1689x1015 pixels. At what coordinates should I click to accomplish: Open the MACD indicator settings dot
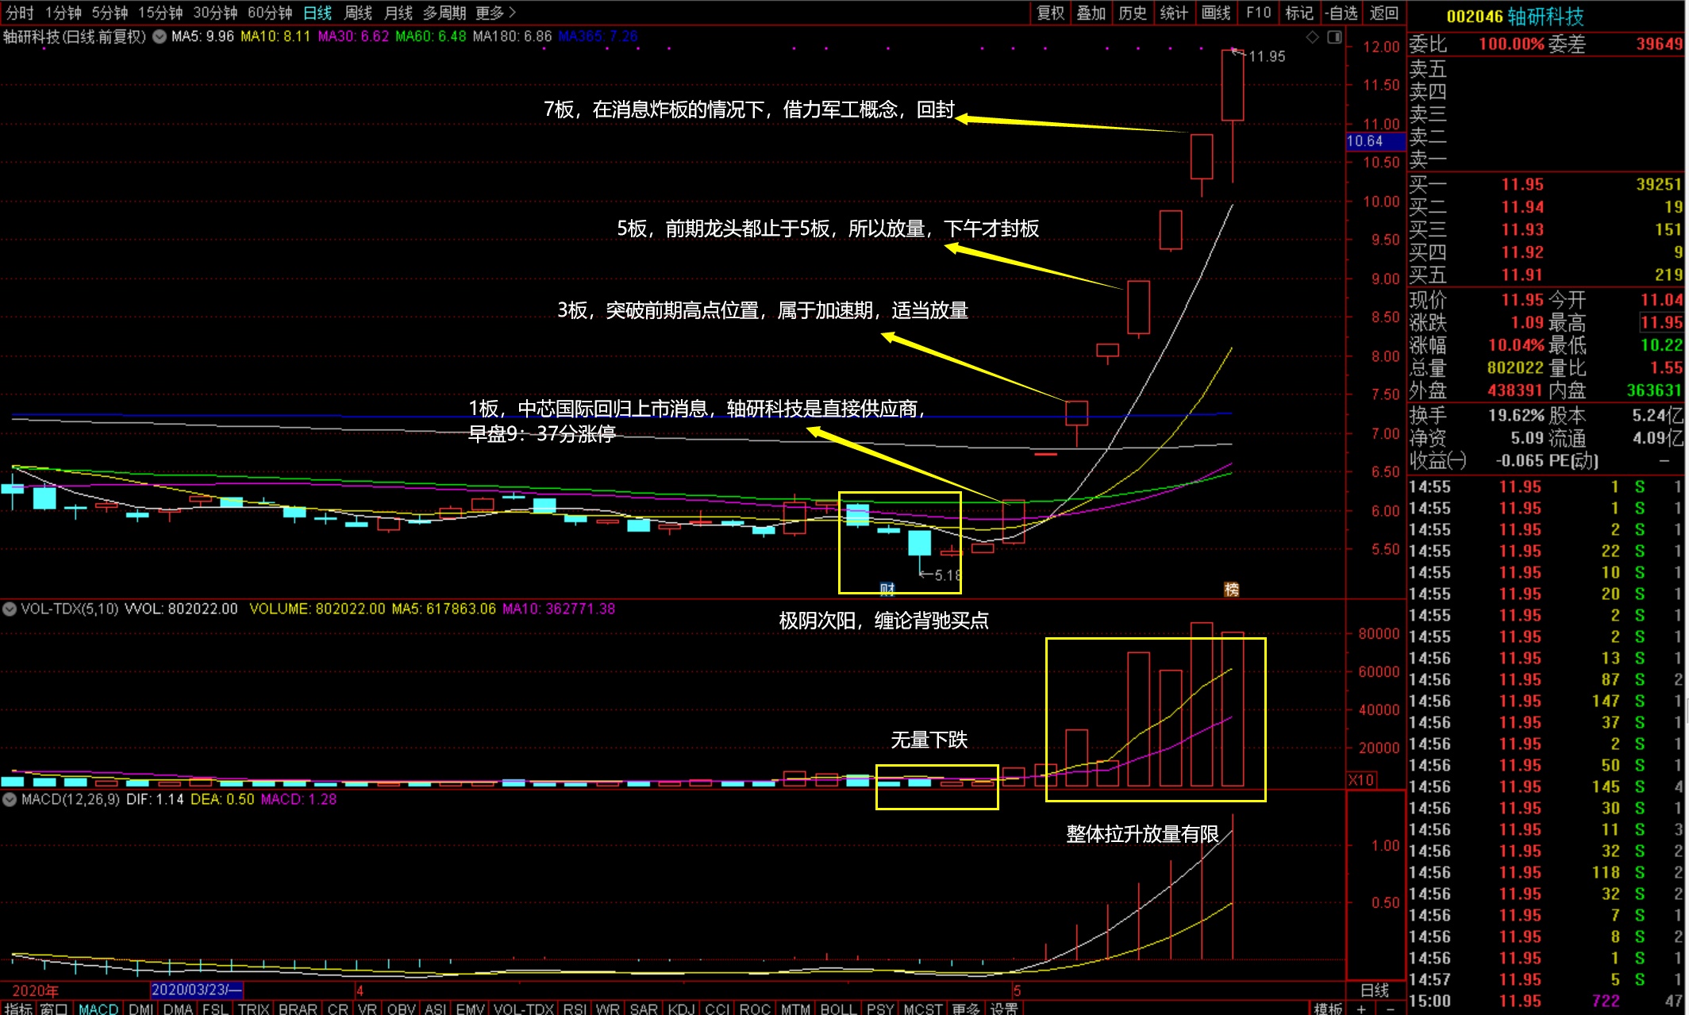[x=10, y=799]
